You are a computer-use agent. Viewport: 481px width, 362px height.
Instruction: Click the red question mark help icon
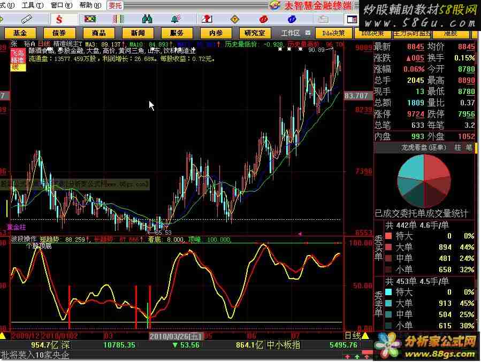pos(207,19)
